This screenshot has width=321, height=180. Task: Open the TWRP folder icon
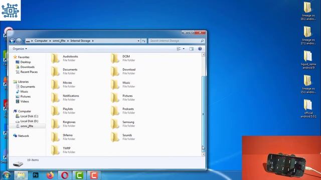click(x=55, y=150)
